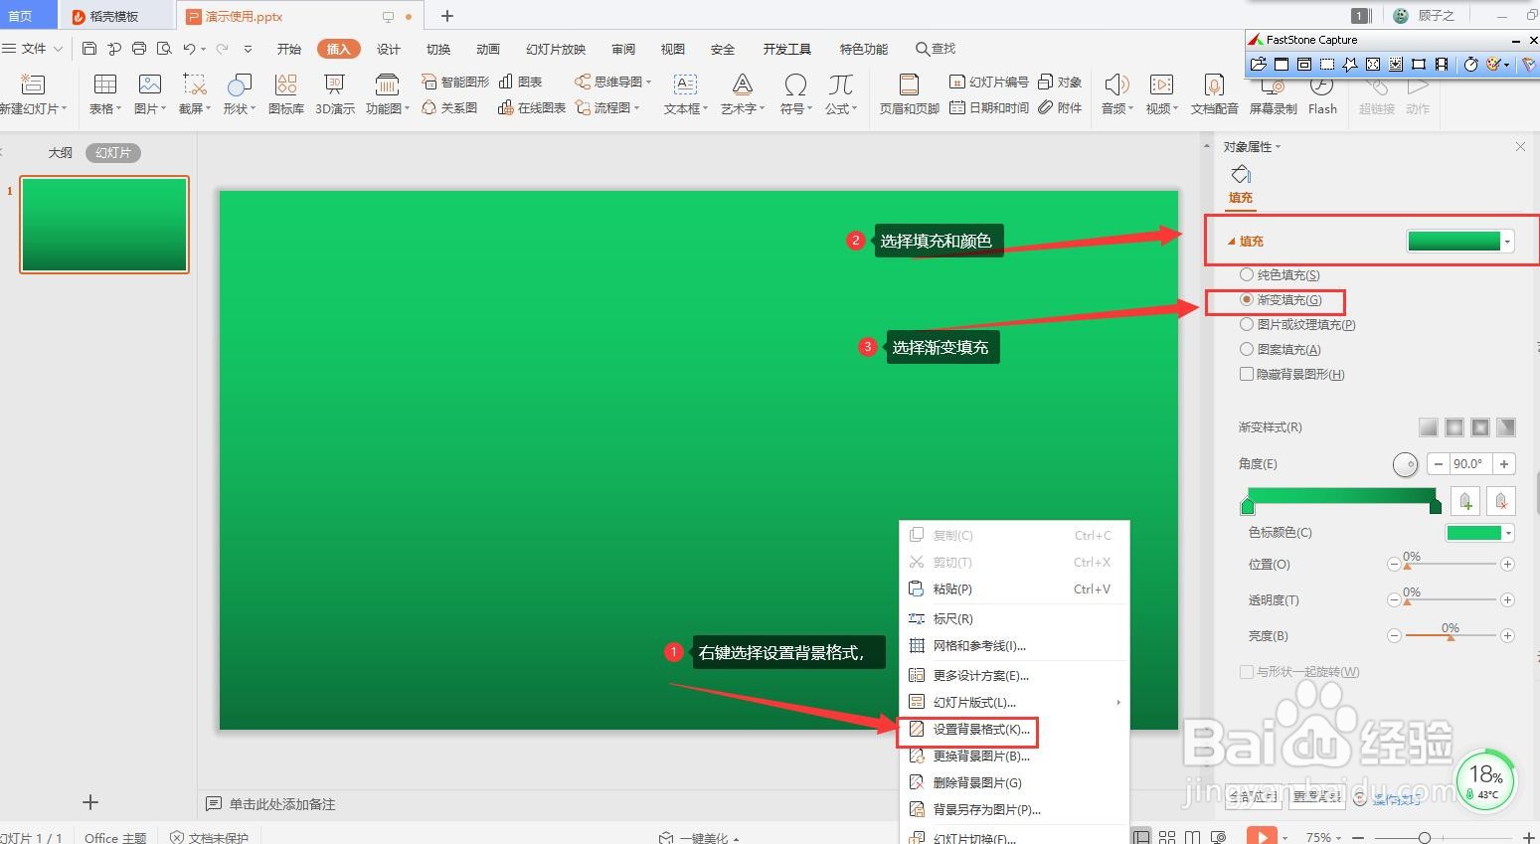Screen dimensions: 1540x844
Task: Insert a 文本框 text box
Action: tap(685, 94)
